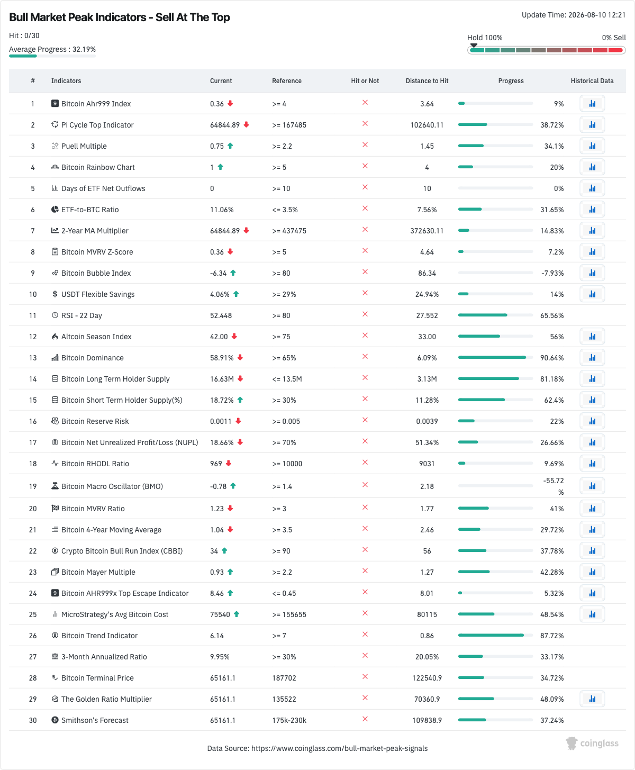Select the Bitcoin Bubble Index indicator name
This screenshot has width=635, height=770.
(96, 273)
